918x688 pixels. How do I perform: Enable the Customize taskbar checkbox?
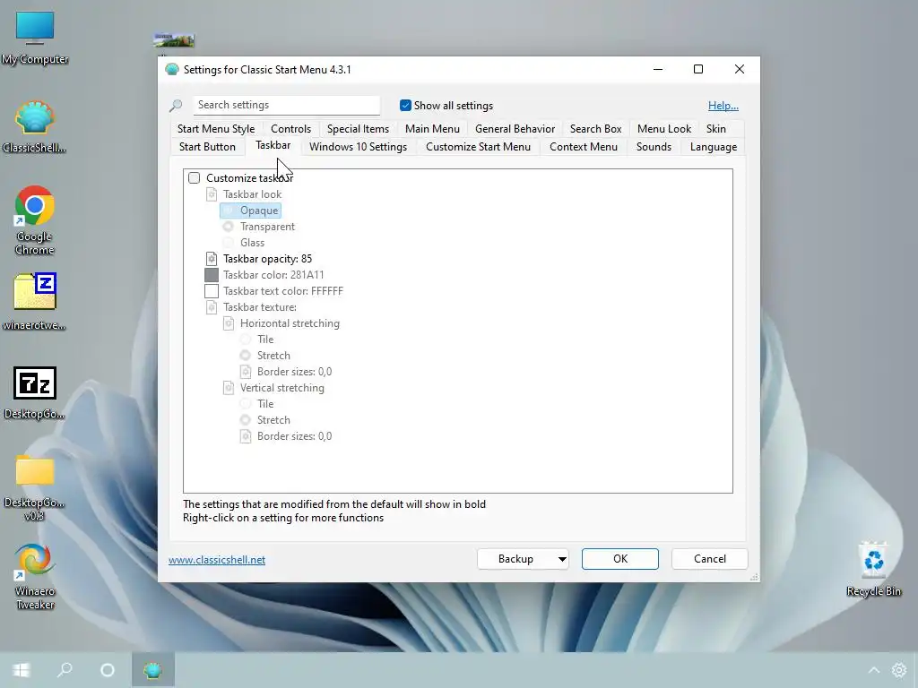click(195, 178)
